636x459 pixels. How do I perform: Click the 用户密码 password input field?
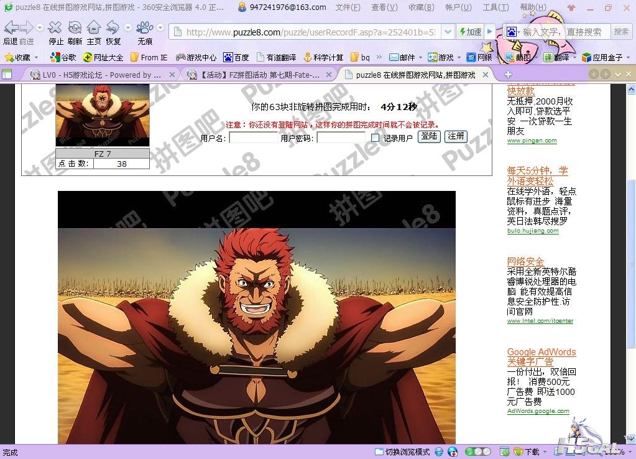coord(341,137)
